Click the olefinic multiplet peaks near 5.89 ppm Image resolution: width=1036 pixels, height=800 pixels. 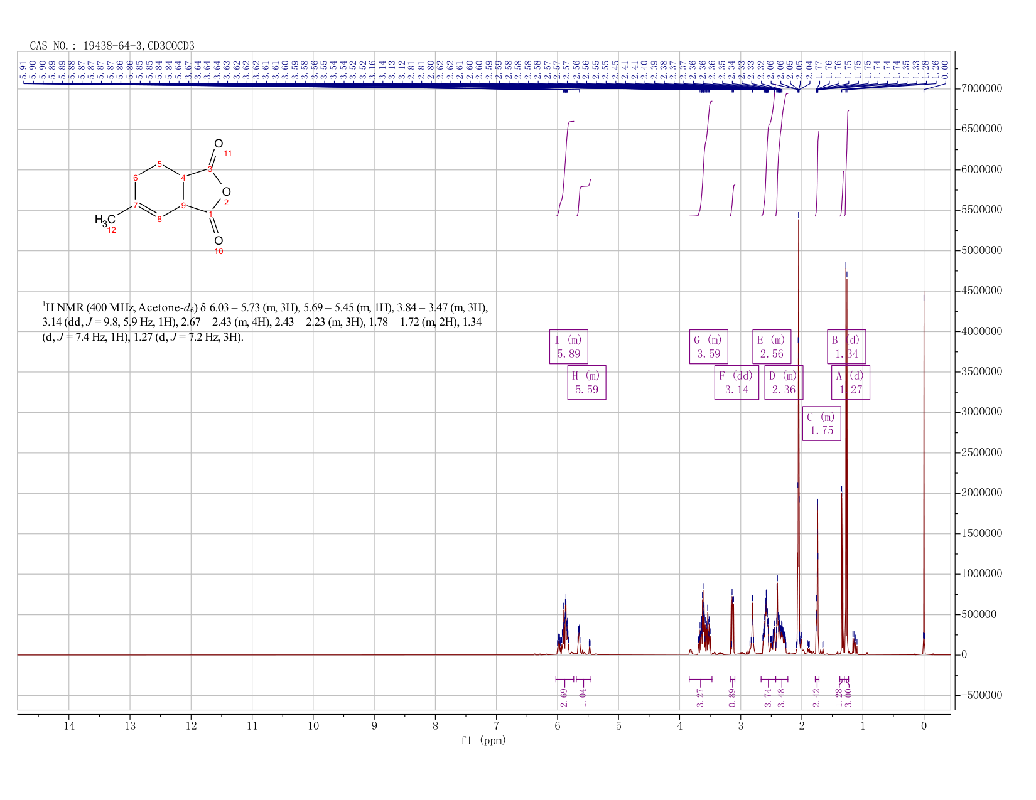564,624
